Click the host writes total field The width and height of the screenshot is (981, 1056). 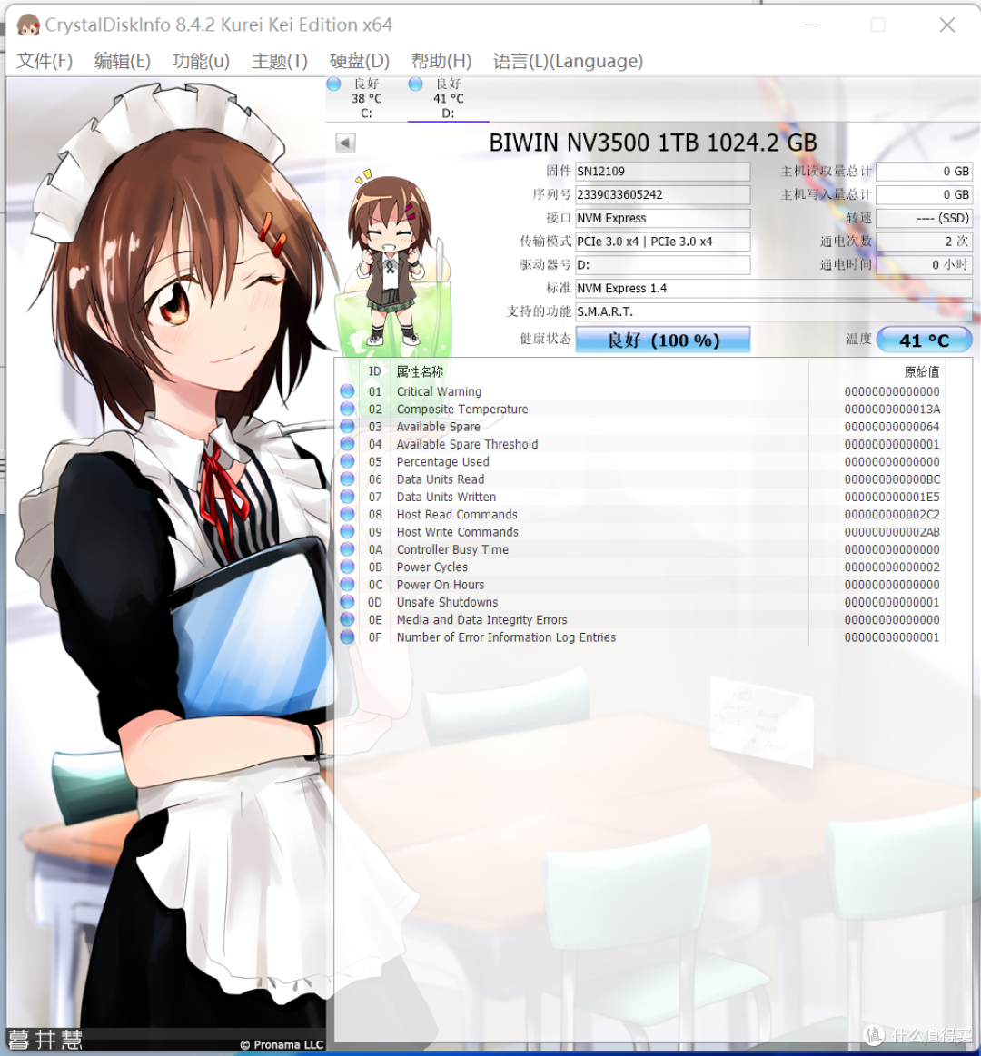[x=924, y=194]
